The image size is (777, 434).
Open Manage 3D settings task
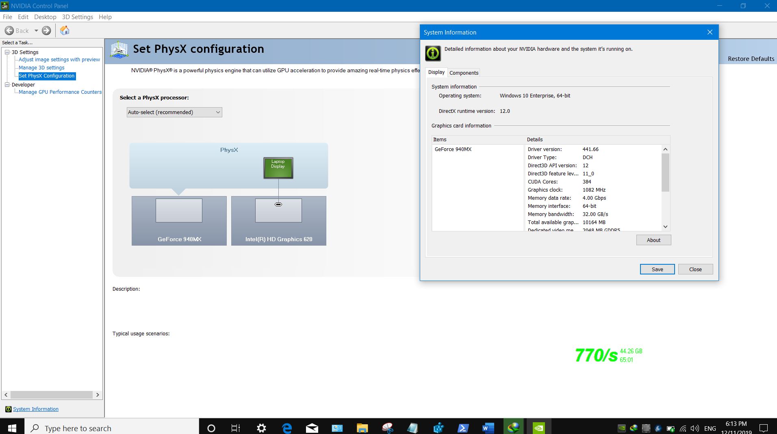click(x=41, y=68)
